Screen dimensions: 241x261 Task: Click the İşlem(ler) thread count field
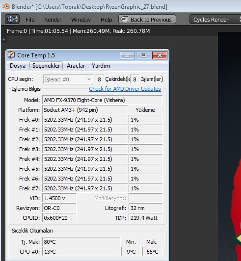coord(134,79)
